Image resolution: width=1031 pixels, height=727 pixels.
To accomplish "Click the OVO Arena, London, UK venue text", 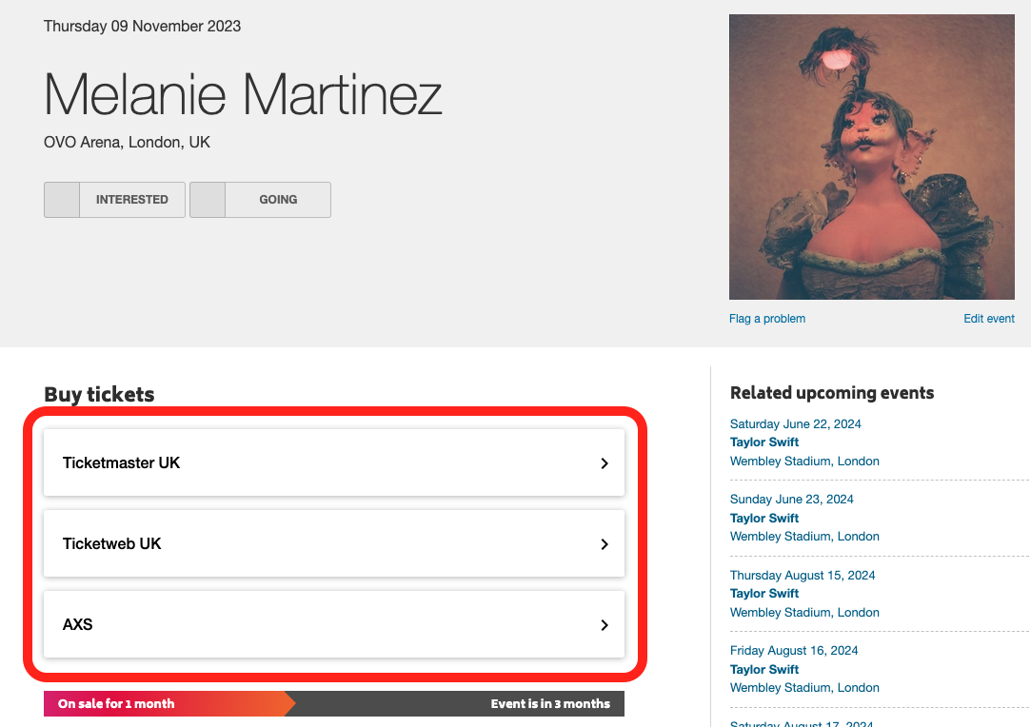I will (x=127, y=143).
